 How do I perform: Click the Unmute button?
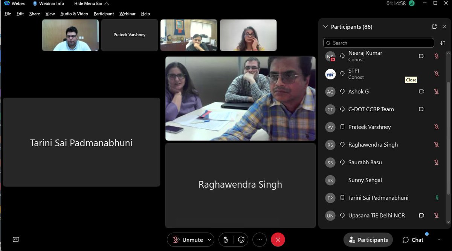[187, 240]
